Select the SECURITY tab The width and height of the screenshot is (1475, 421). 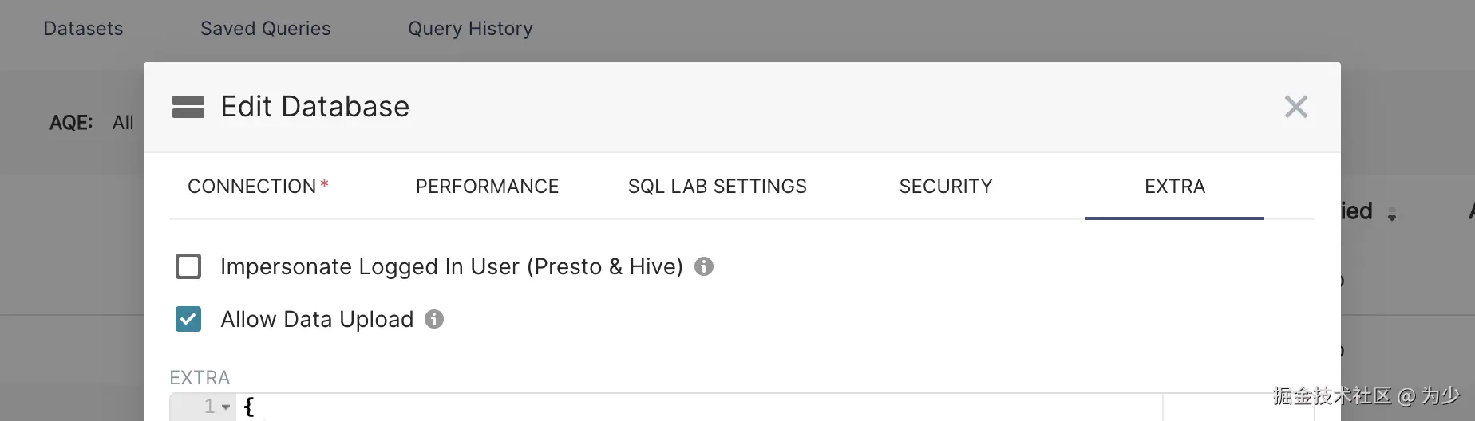pos(946,187)
